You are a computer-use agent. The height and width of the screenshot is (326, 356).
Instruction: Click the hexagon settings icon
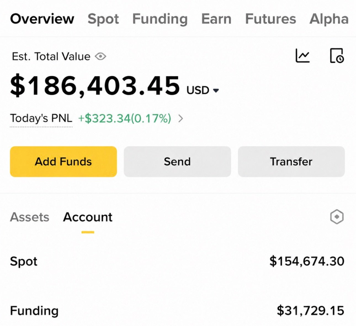(337, 217)
